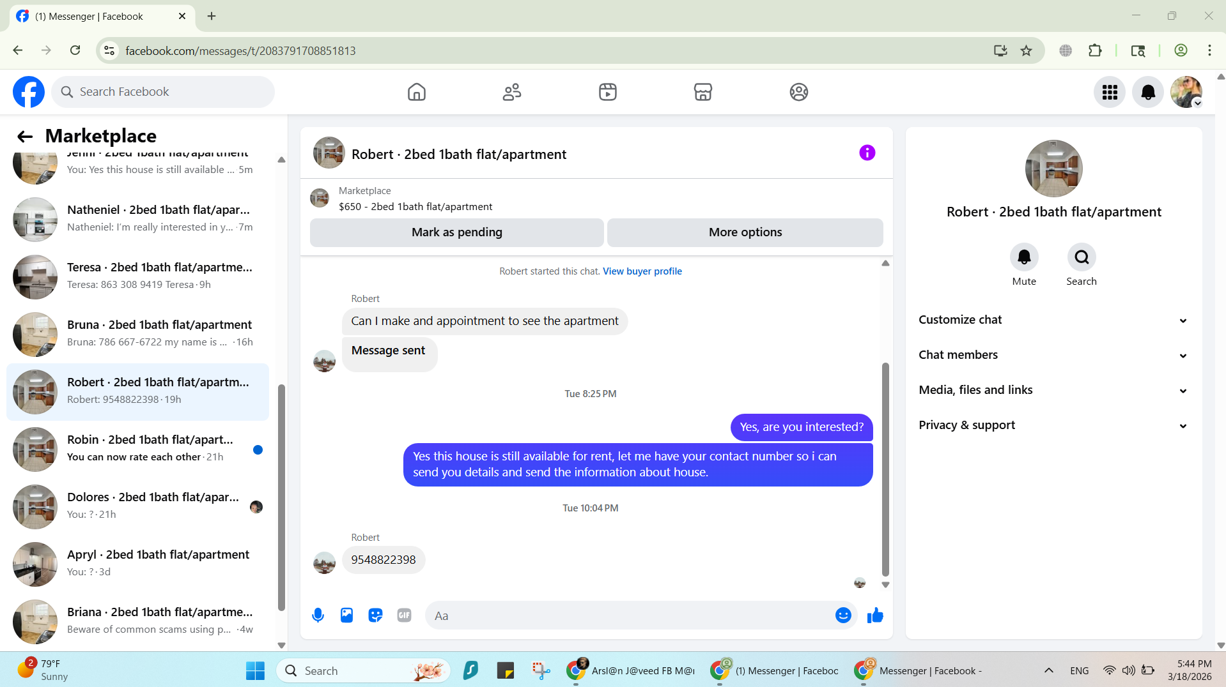The width and height of the screenshot is (1226, 687).
Task: Click the Facebook logo
Action: click(29, 92)
